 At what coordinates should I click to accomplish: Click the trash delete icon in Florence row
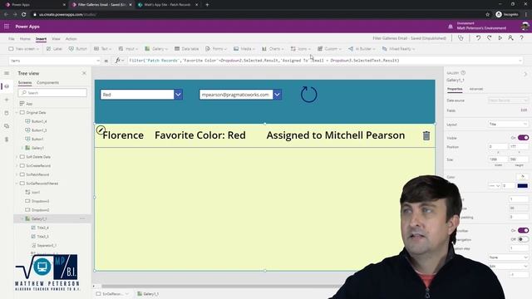426,135
